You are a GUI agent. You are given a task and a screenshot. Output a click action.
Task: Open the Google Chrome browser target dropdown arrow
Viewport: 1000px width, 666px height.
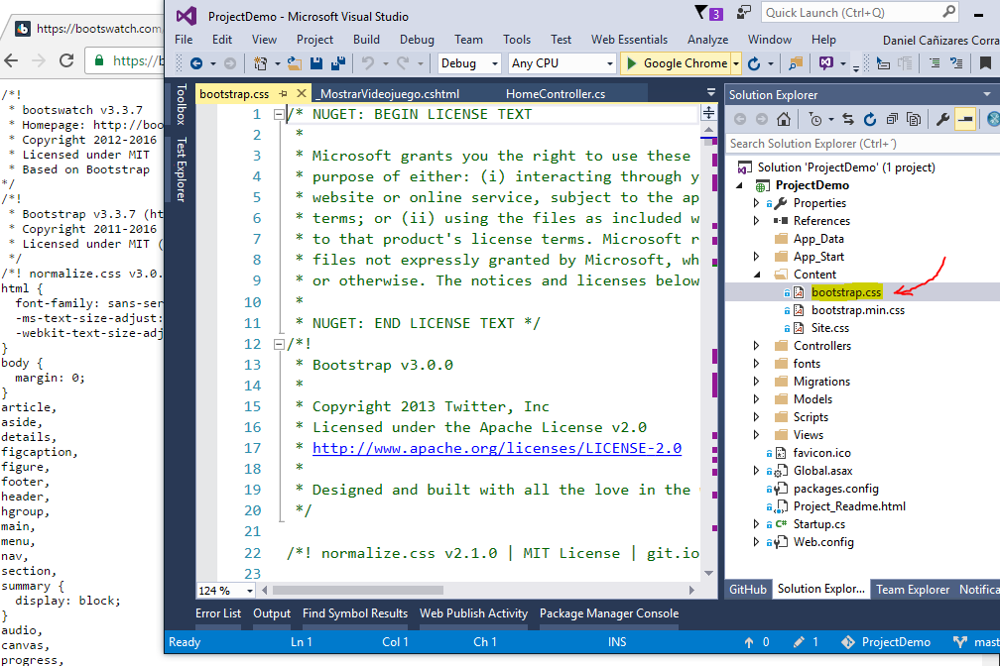click(x=736, y=63)
